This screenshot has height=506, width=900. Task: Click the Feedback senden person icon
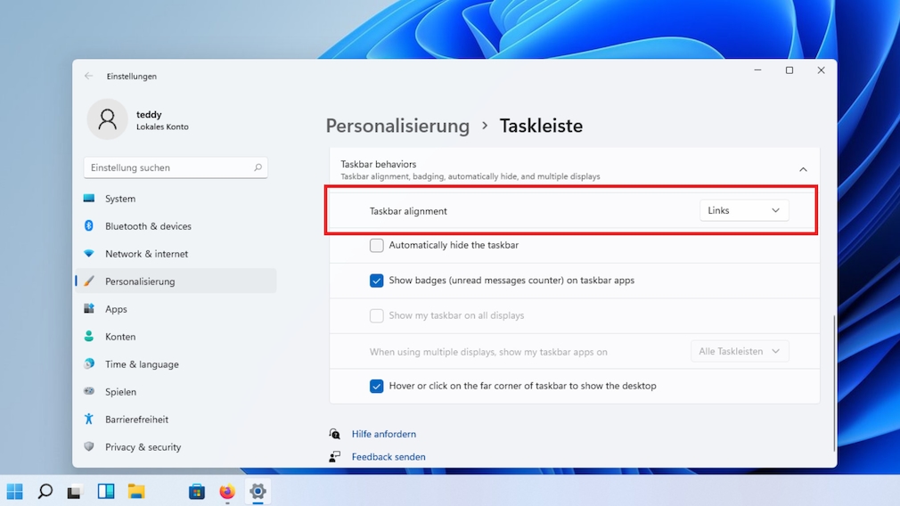point(335,457)
